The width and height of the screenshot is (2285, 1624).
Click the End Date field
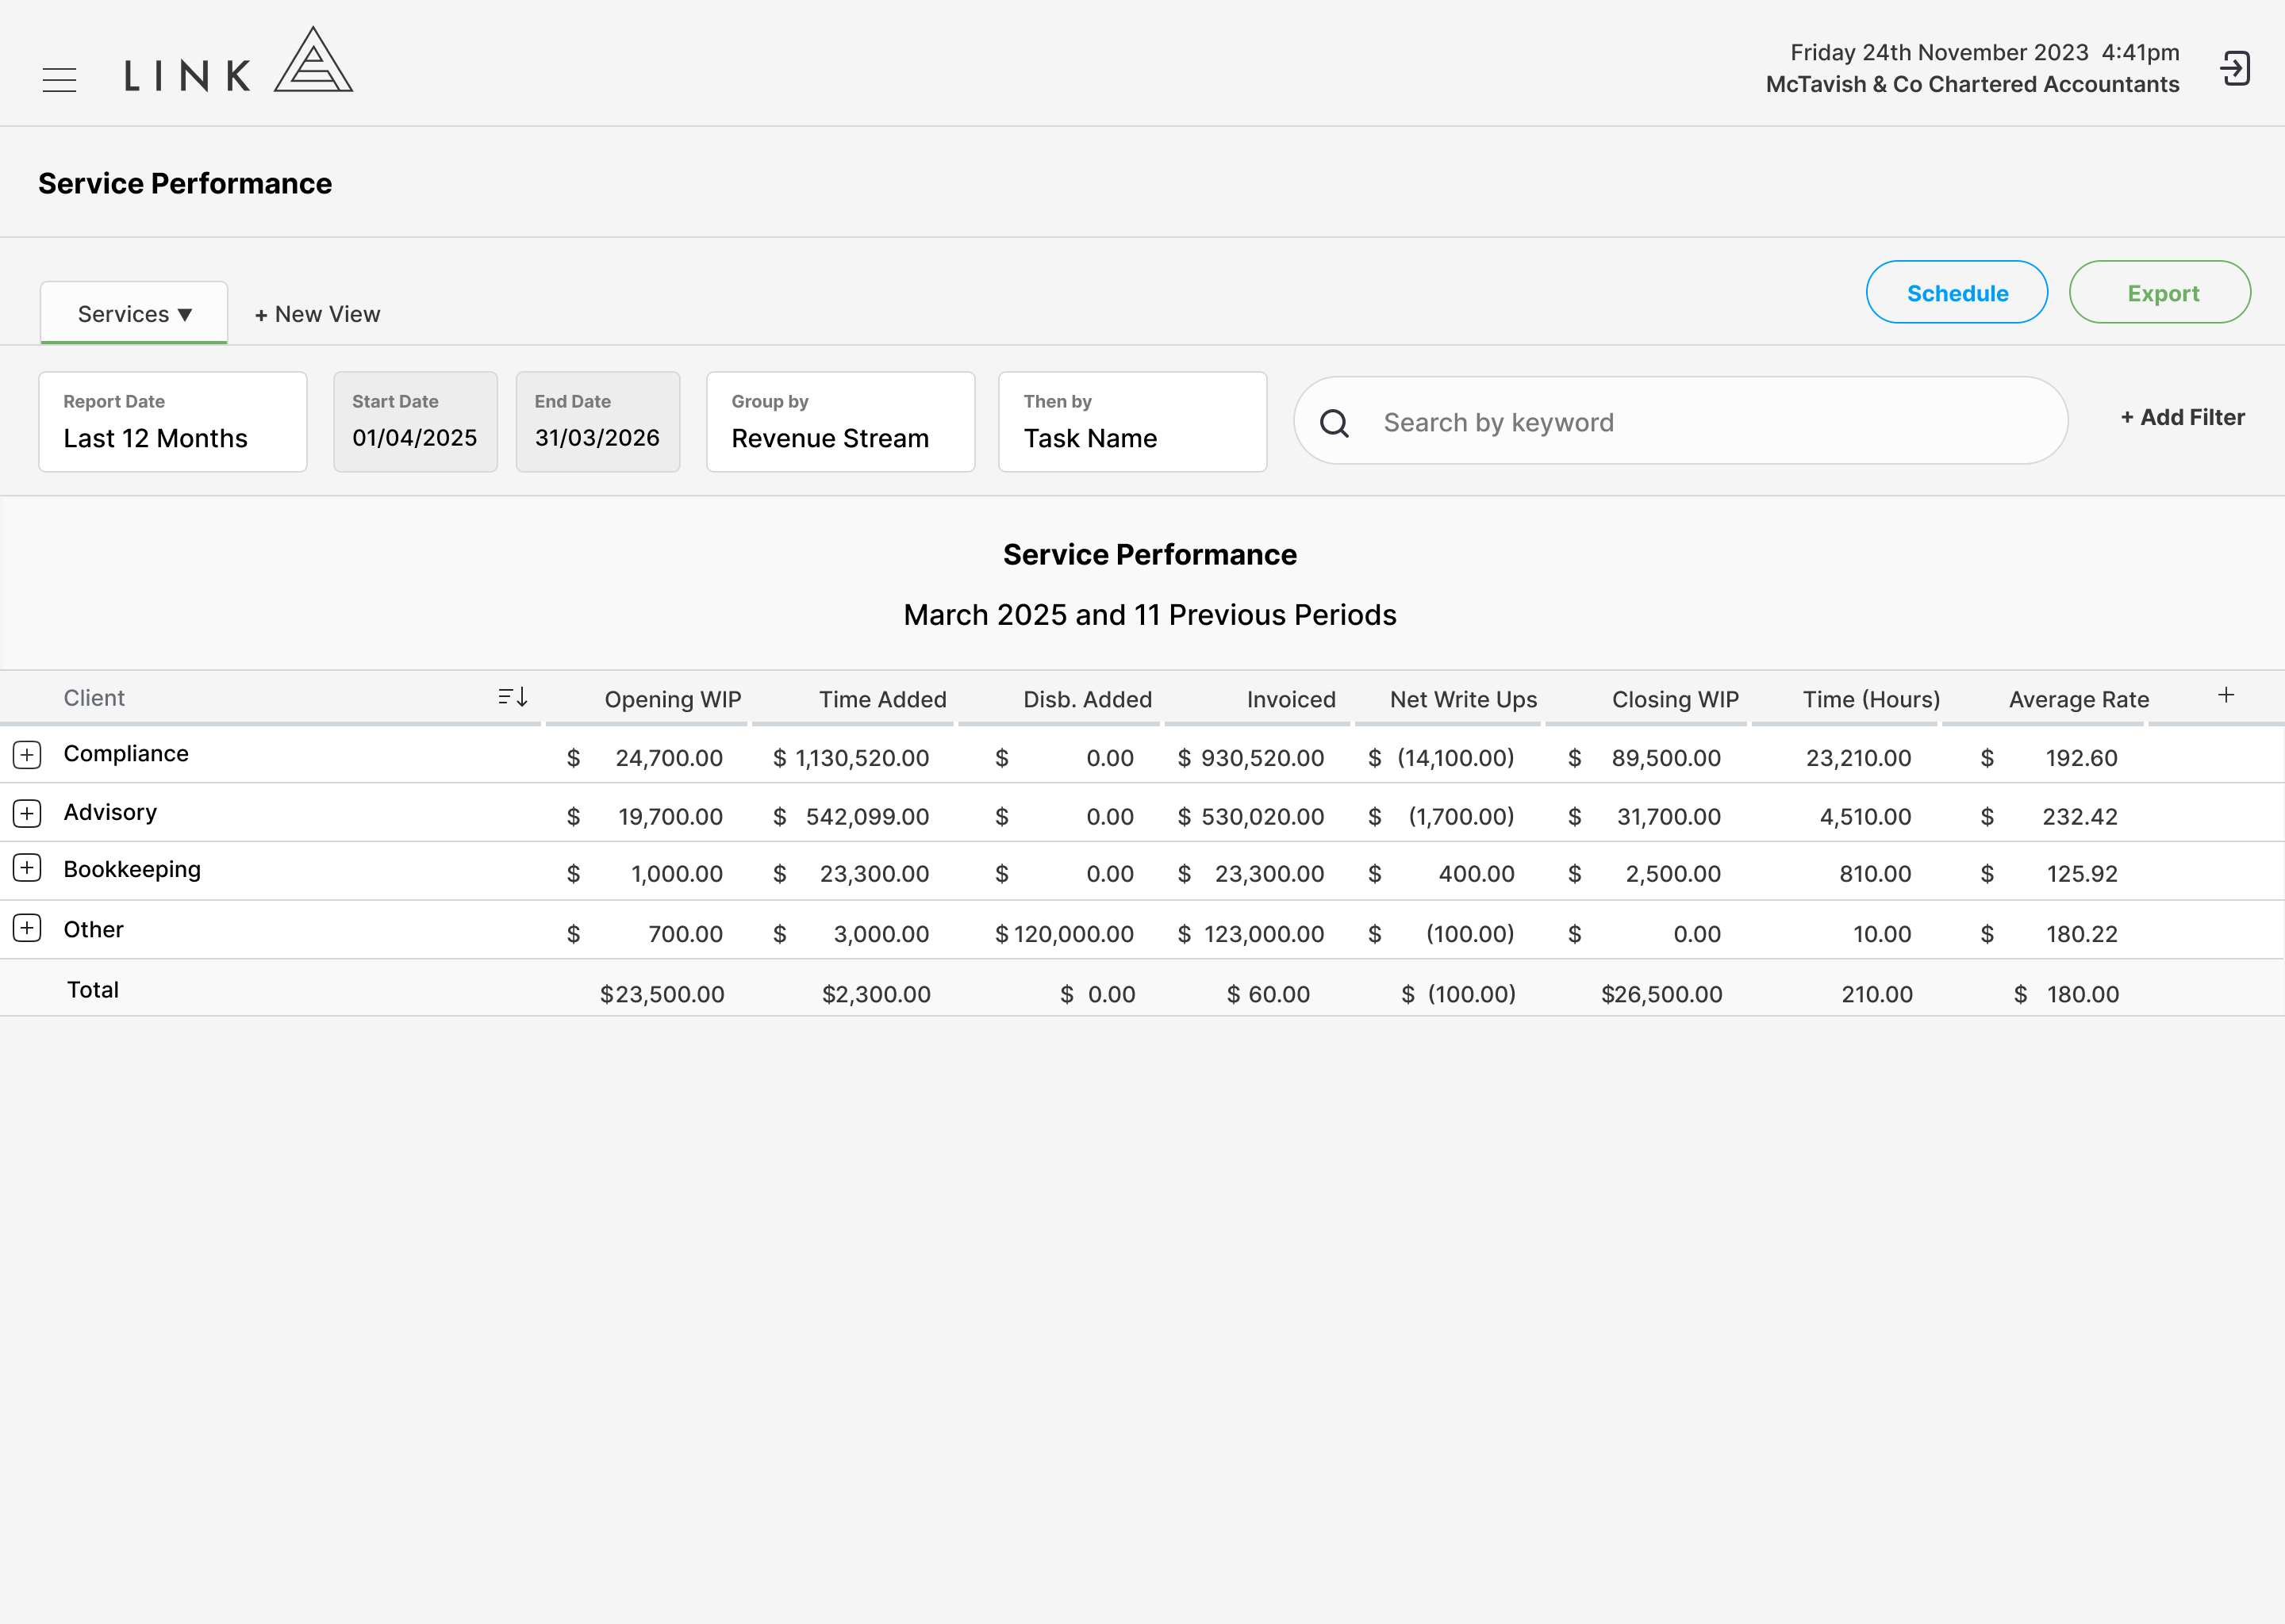598,422
